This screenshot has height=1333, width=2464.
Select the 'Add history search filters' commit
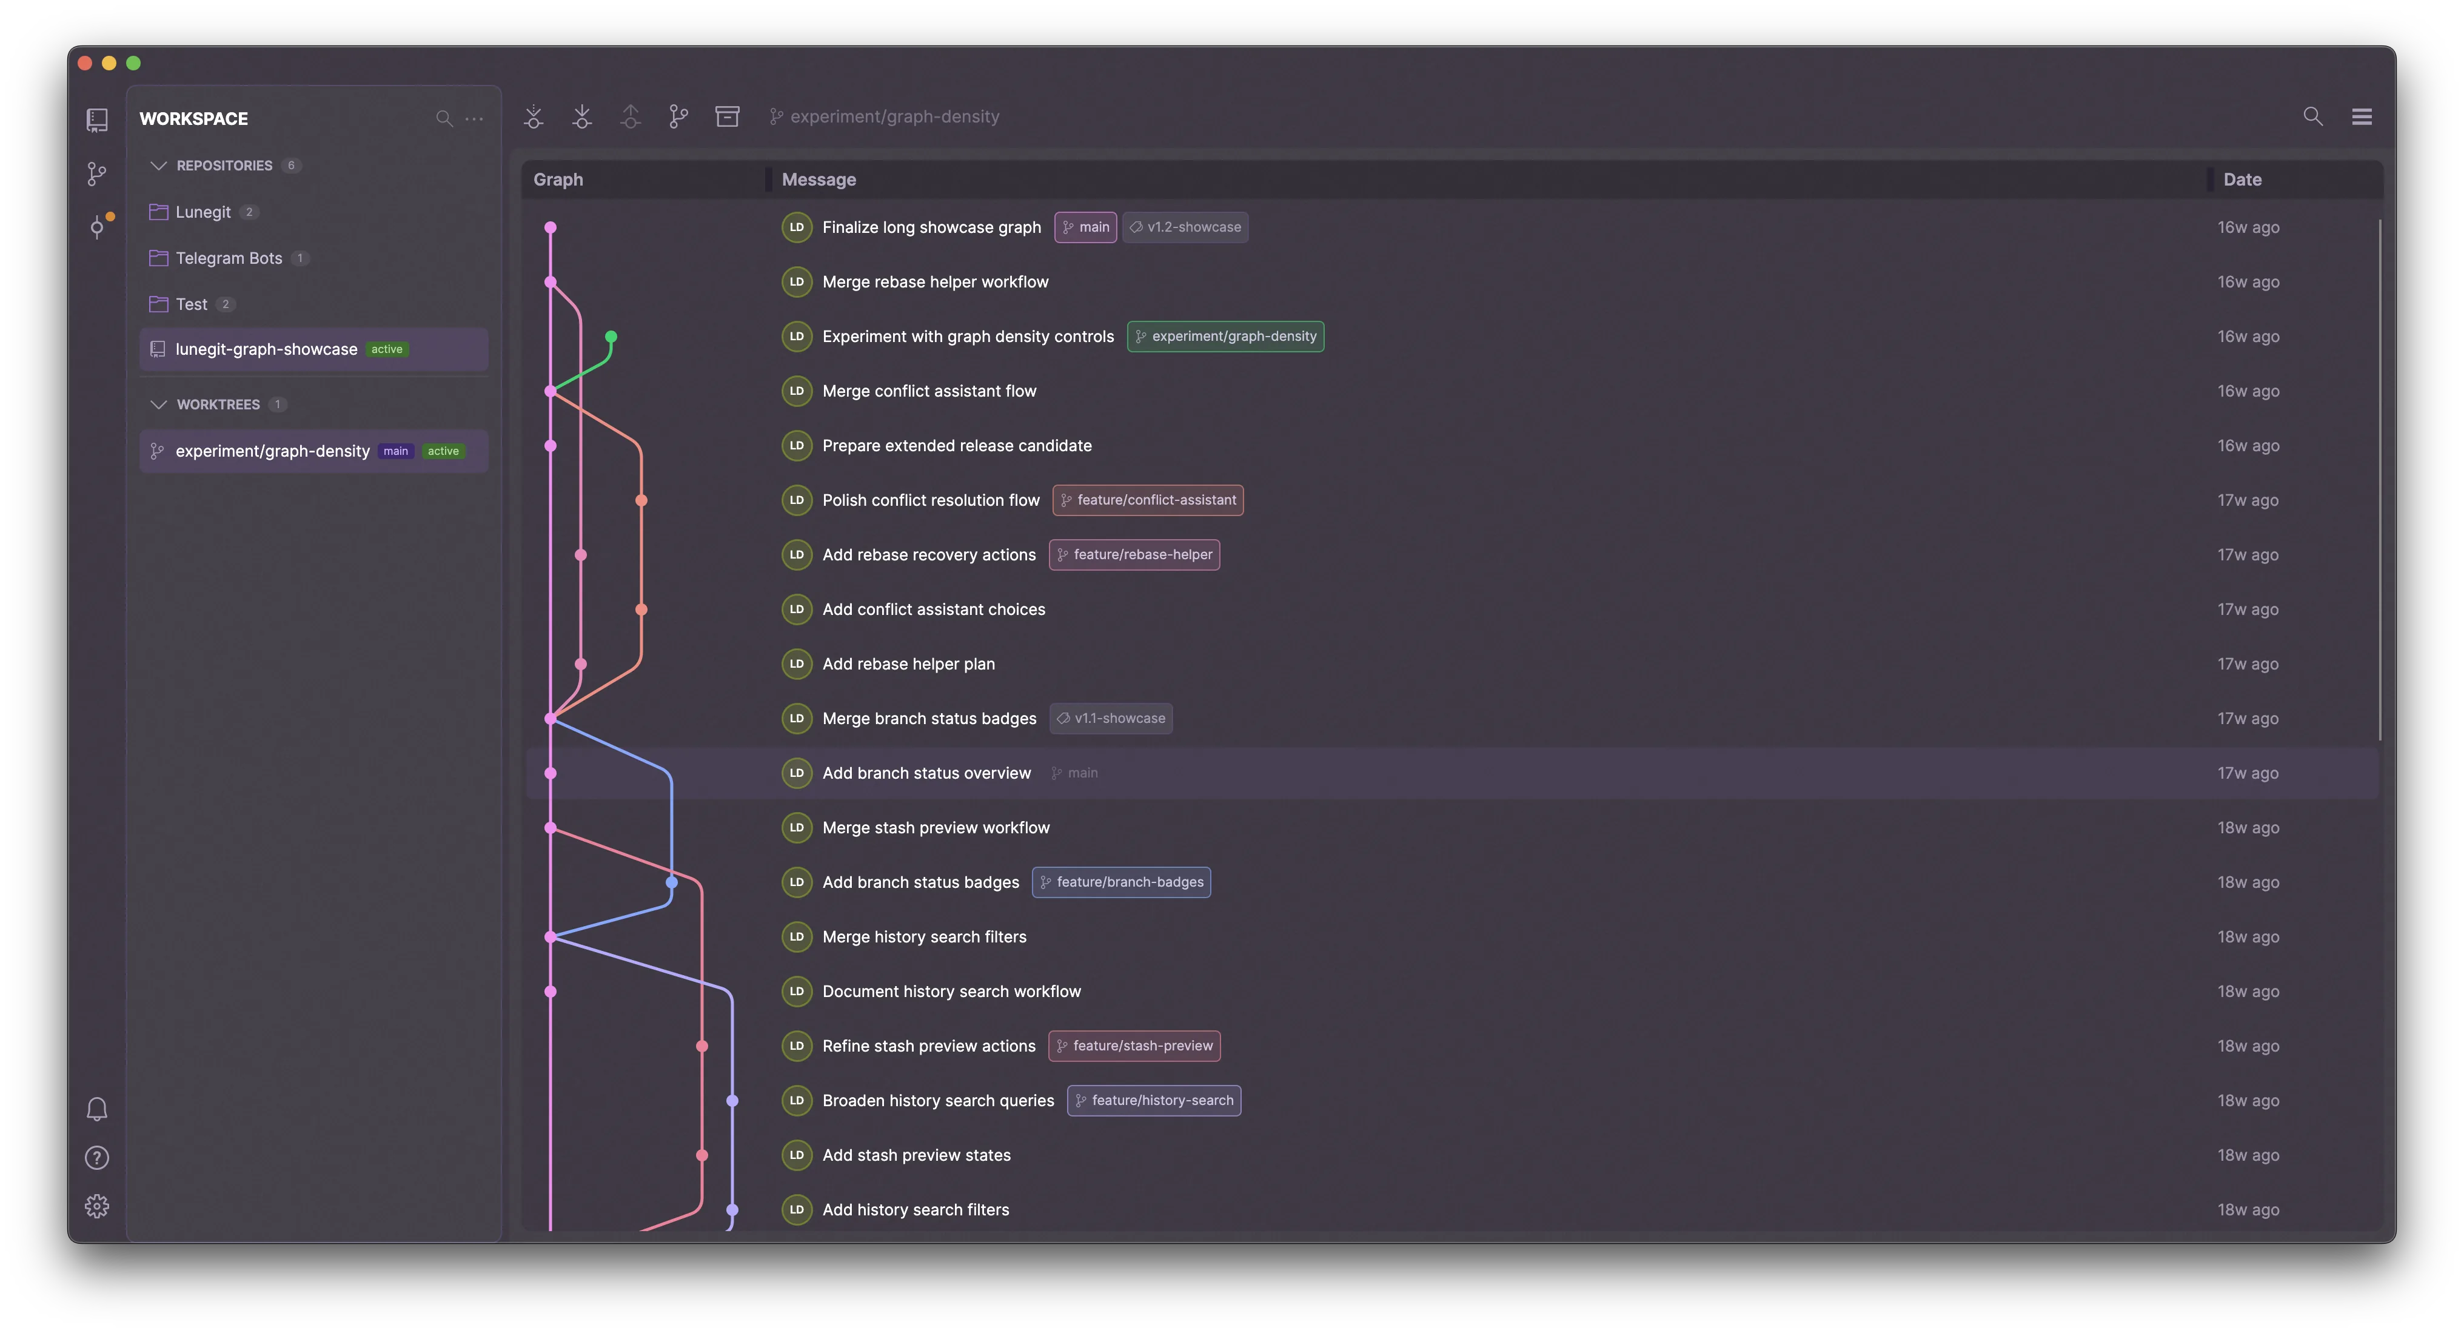tap(1452, 1209)
